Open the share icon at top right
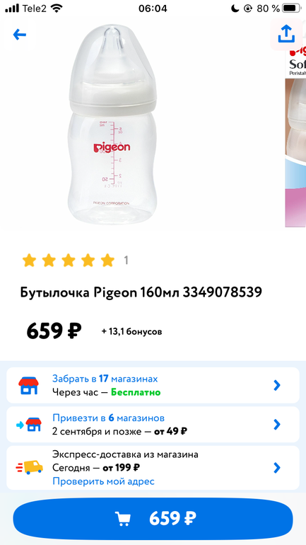This screenshot has width=306, height=545. pos(286,34)
